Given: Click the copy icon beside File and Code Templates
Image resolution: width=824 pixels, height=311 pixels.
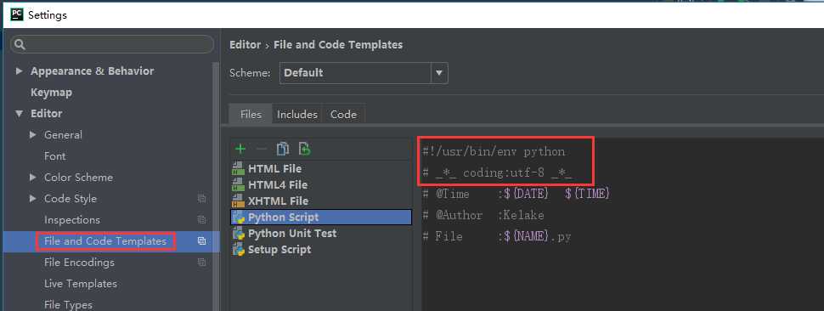Looking at the screenshot, I should pos(202,241).
